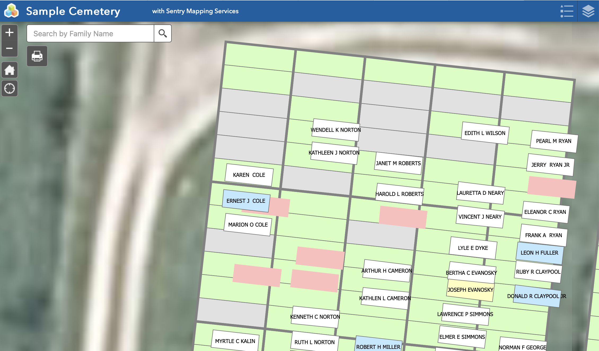Click the LEON H FULLER plot label
The width and height of the screenshot is (599, 351).
click(x=539, y=253)
